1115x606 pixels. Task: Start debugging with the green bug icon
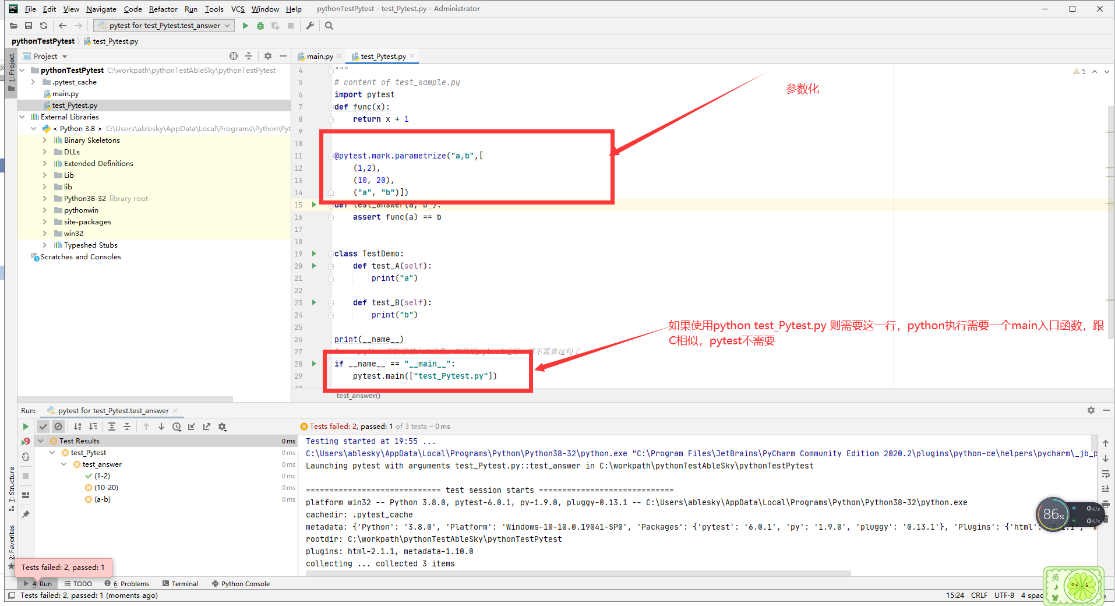coord(260,26)
